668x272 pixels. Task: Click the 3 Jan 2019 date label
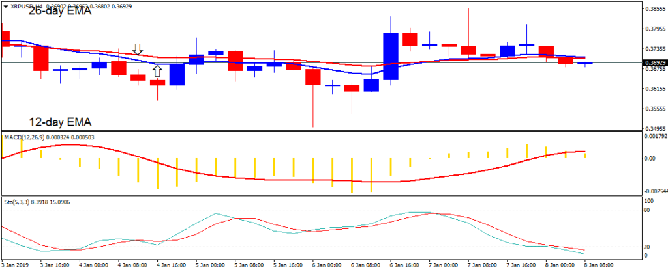[x=17, y=265]
